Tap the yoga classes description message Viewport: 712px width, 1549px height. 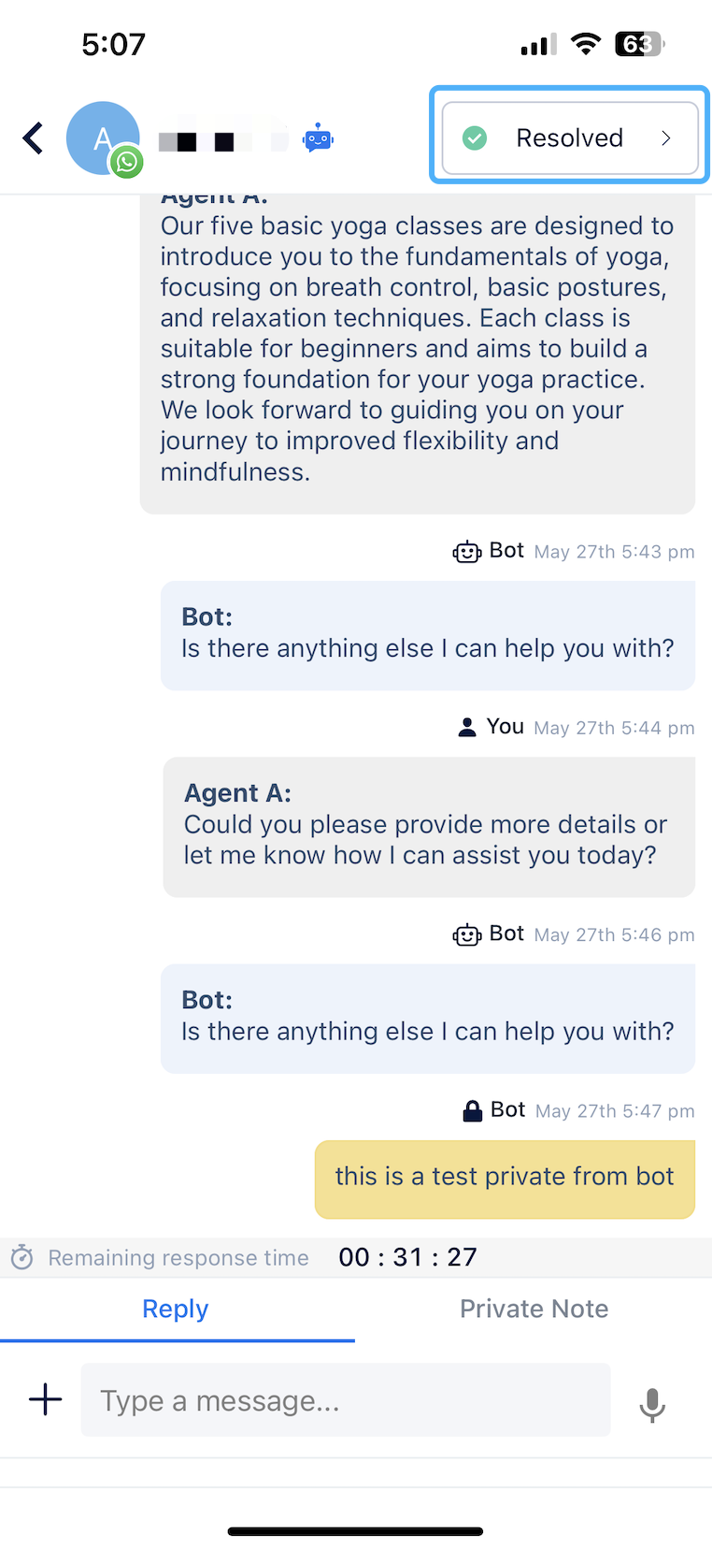[417, 349]
